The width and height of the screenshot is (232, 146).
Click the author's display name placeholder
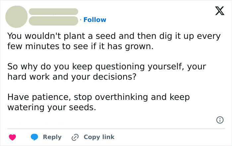[53, 12]
